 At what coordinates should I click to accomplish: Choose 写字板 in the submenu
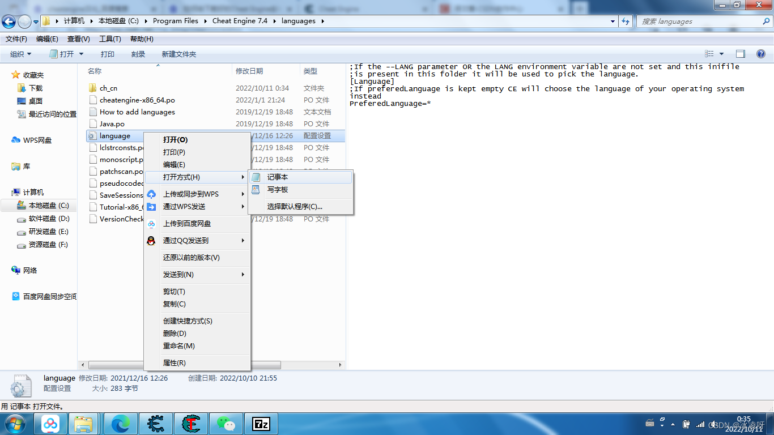pos(300,190)
